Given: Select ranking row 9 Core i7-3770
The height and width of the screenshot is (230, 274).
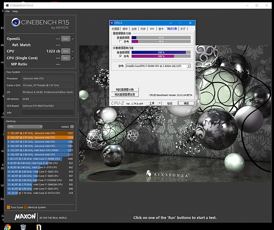Looking at the screenshot, I should [x=40, y=167].
